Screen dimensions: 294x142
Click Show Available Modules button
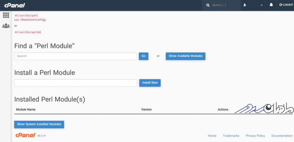(x=186, y=56)
